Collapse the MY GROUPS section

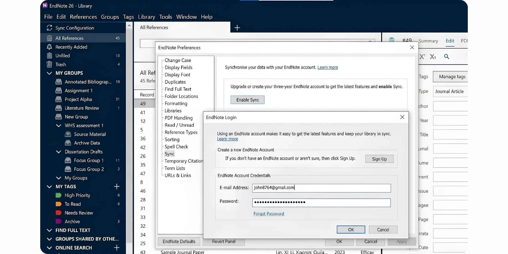[x=49, y=73]
